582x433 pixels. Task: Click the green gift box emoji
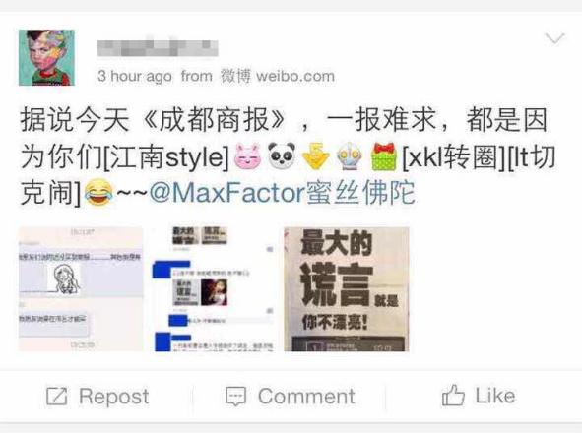(x=384, y=156)
